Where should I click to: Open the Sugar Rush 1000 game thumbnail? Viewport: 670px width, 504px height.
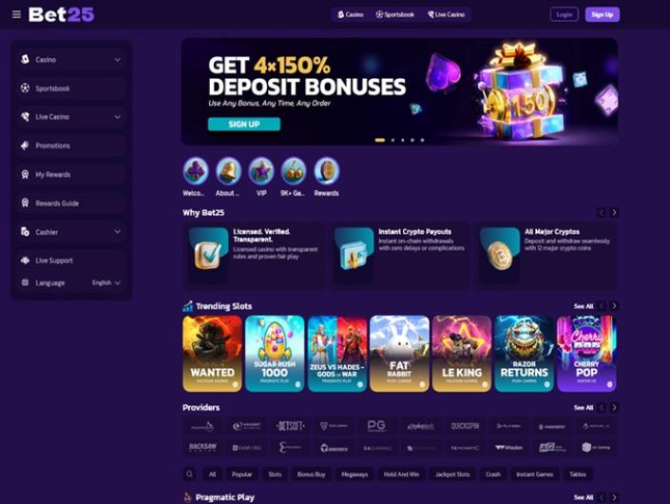[x=275, y=354]
